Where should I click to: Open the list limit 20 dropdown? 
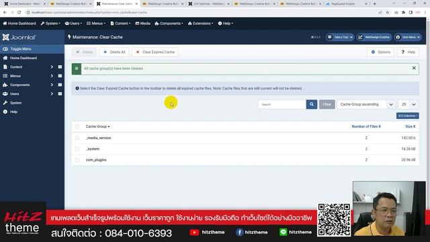tap(408, 104)
